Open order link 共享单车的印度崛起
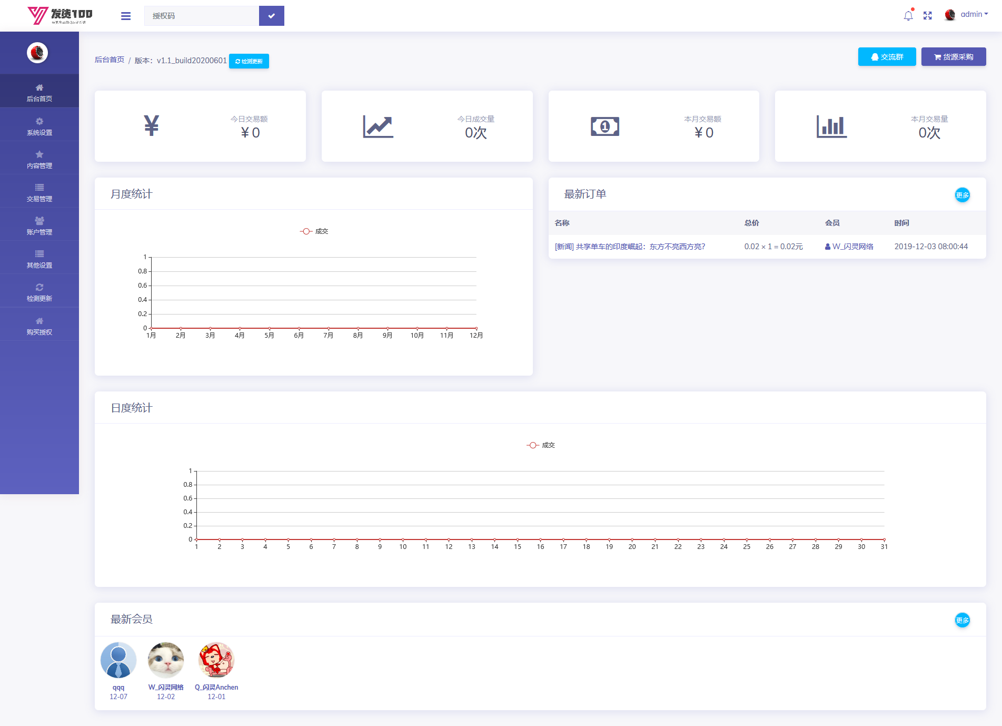Image resolution: width=1002 pixels, height=726 pixels. pyautogui.click(x=630, y=247)
